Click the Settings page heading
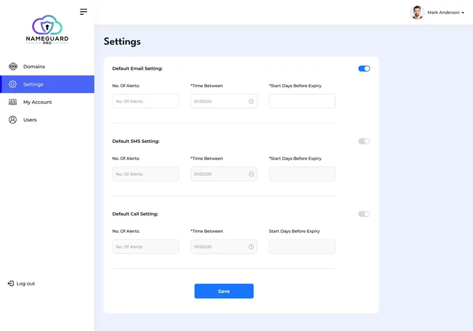 [122, 42]
